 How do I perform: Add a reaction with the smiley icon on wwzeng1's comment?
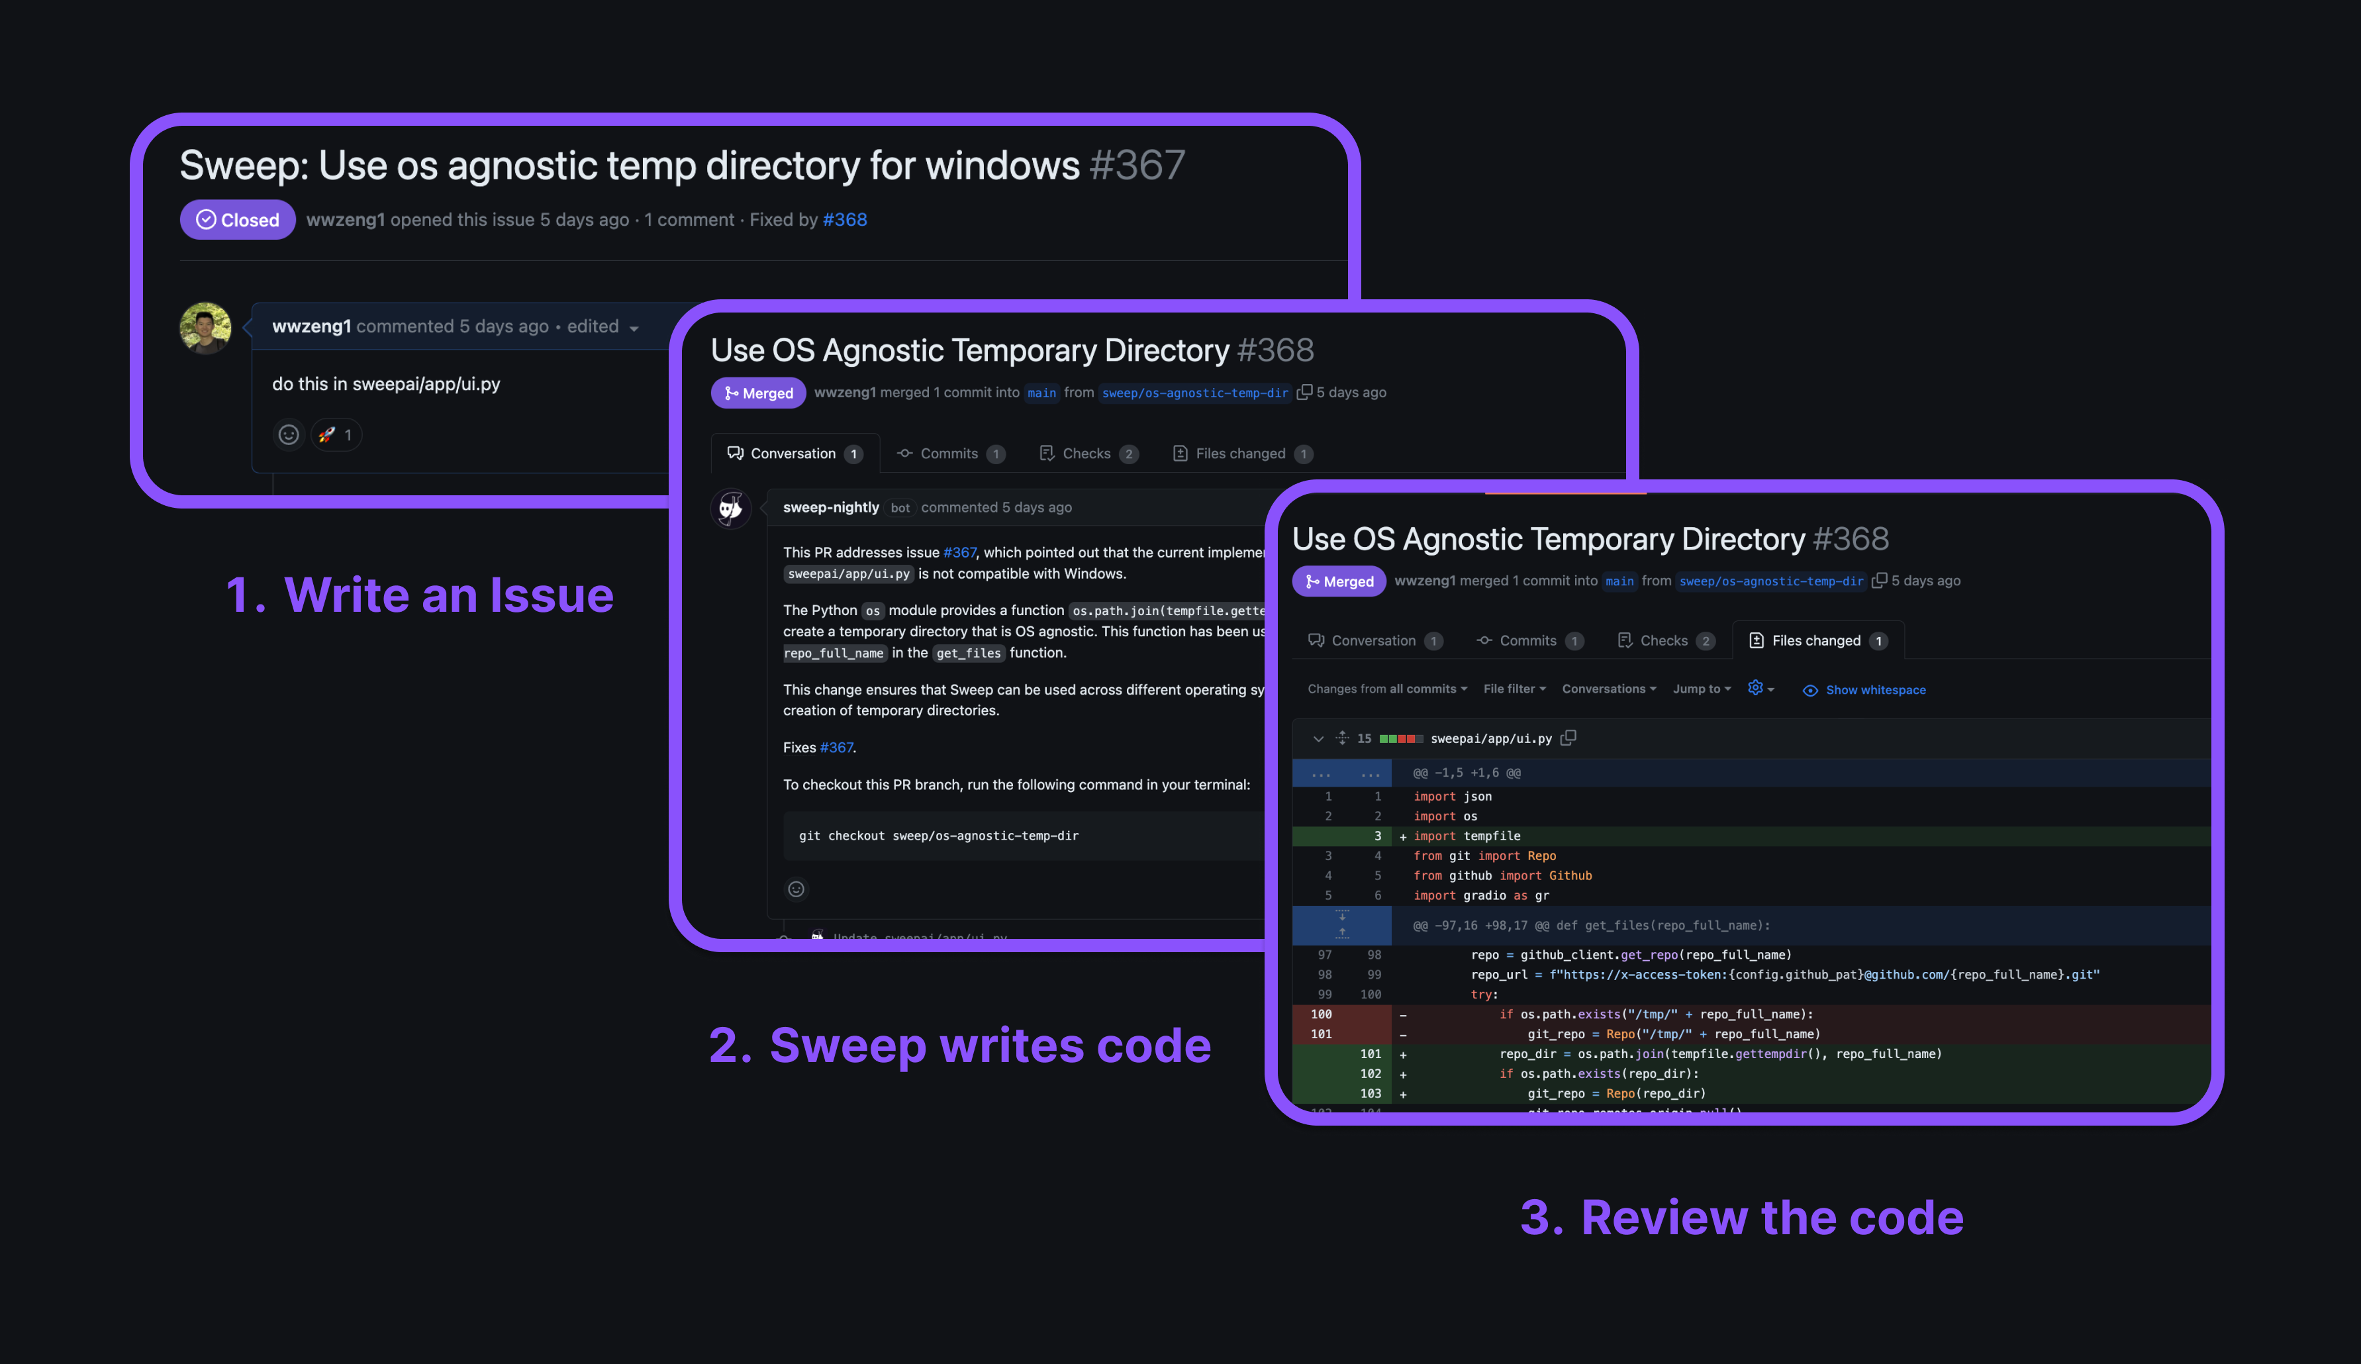click(289, 434)
